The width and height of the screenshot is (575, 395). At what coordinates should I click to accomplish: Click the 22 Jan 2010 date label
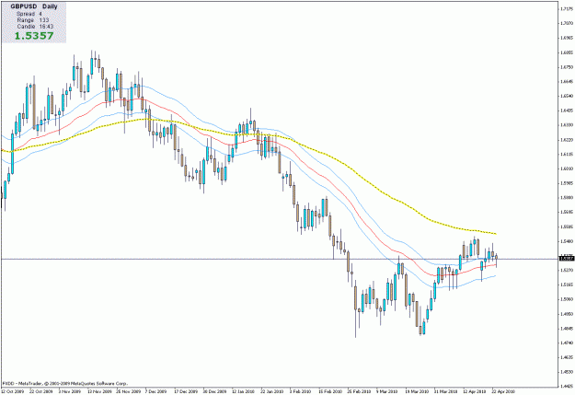point(272,391)
